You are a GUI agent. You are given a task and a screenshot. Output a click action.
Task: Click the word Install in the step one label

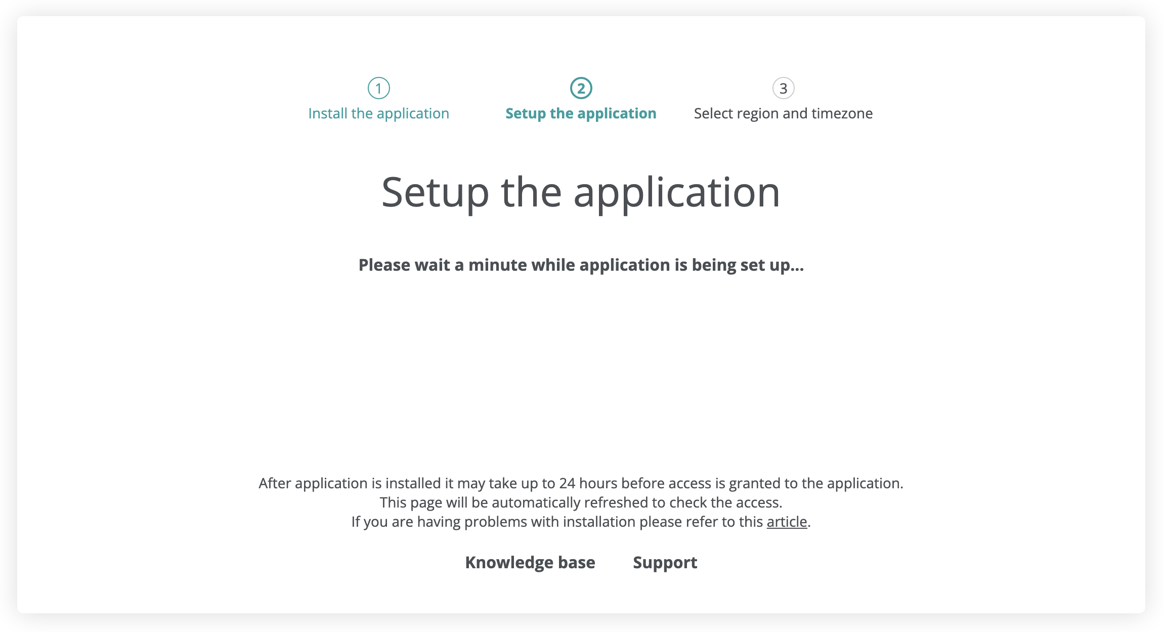[327, 113]
